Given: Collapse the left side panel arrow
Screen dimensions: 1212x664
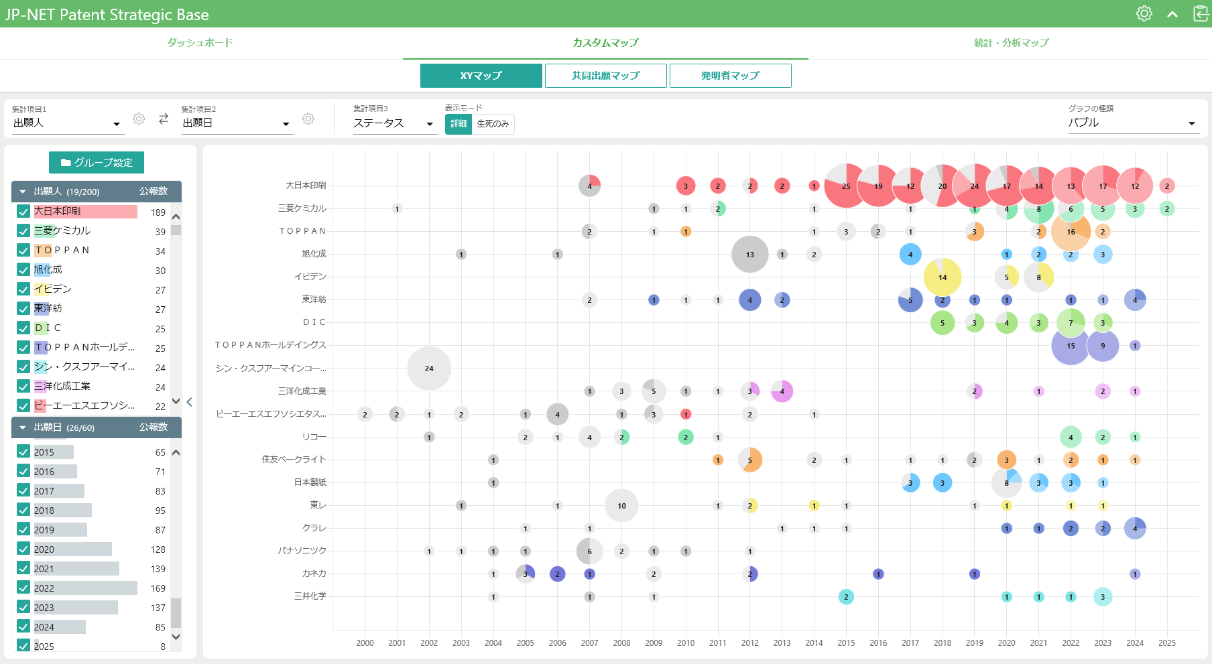Looking at the screenshot, I should [190, 402].
